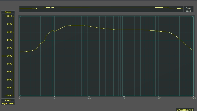Click the 10K label on the frequency axis

[158, 98]
